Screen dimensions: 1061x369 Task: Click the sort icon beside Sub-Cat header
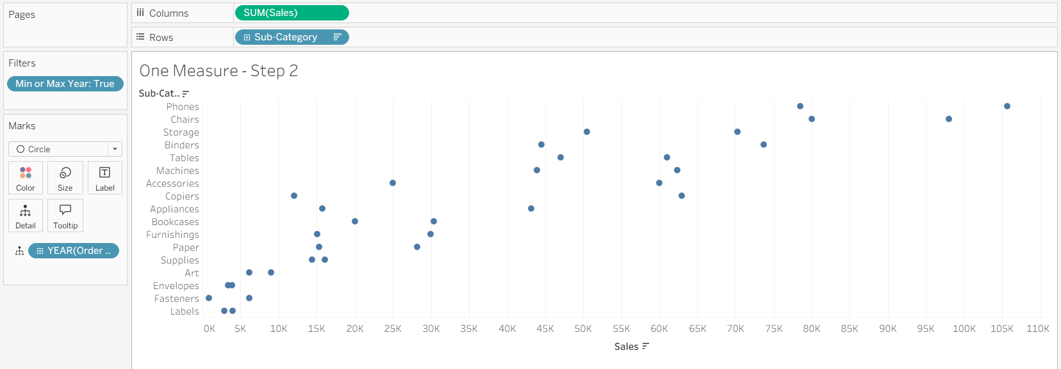tap(186, 93)
